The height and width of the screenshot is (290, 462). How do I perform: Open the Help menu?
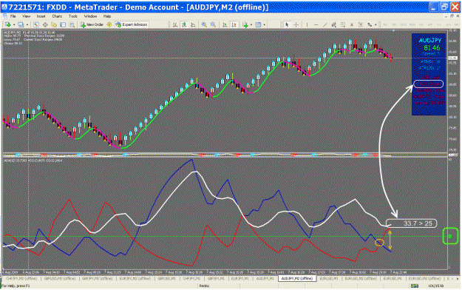107,16
